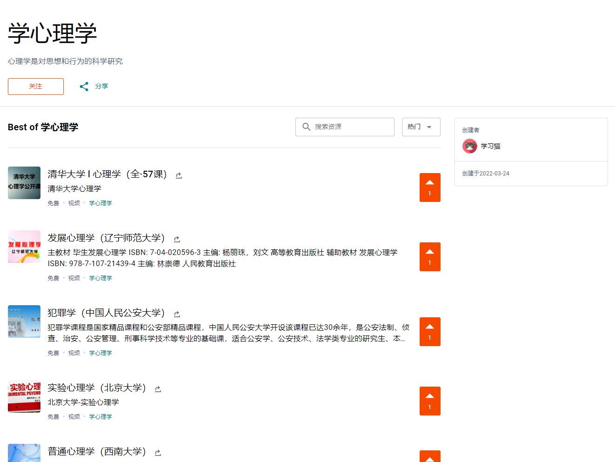Open the 实验心理学 course thumbnail
This screenshot has width=615, height=462.
click(24, 396)
